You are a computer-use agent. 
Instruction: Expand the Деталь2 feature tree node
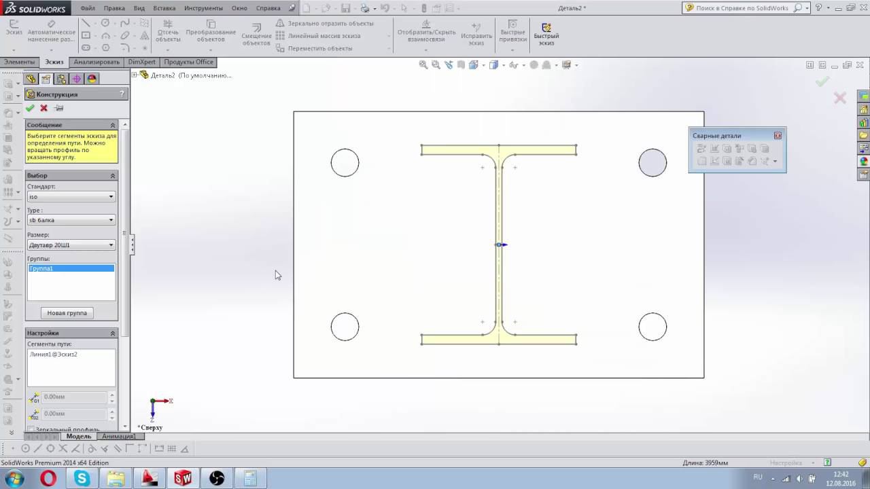click(x=135, y=75)
